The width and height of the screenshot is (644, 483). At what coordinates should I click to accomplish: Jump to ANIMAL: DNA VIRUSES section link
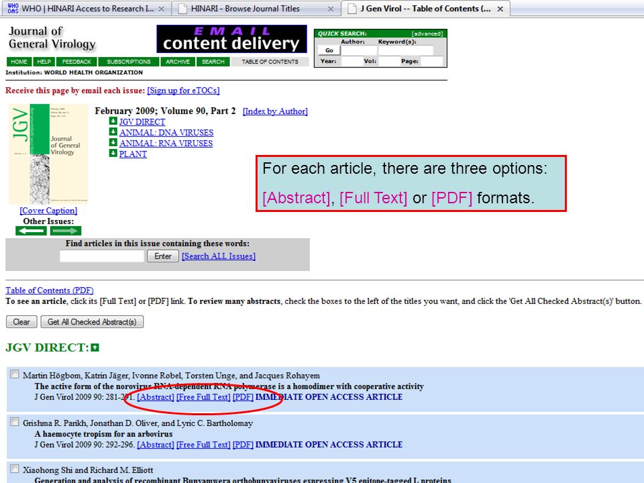coord(166,133)
